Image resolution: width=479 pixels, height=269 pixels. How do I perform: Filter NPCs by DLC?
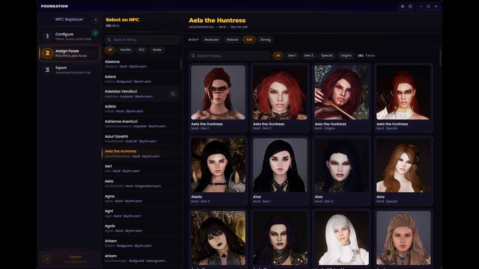pyautogui.click(x=142, y=50)
